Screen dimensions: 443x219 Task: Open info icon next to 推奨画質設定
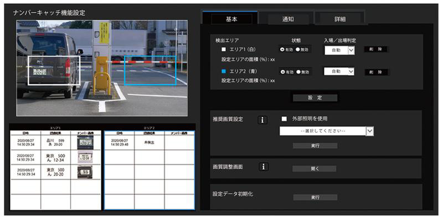coord(262,119)
